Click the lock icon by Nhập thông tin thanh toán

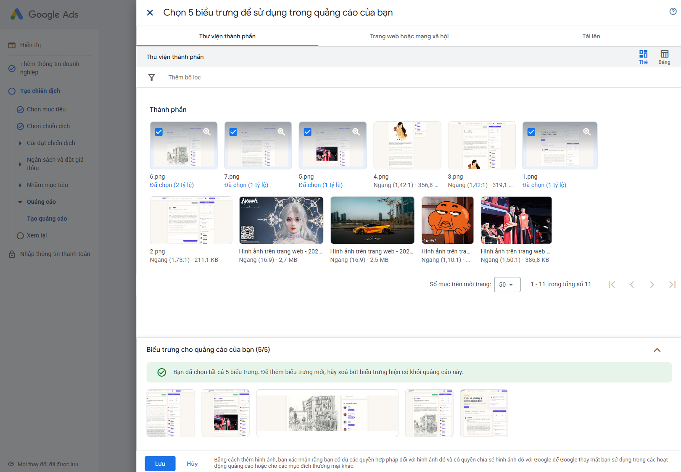[12, 254]
